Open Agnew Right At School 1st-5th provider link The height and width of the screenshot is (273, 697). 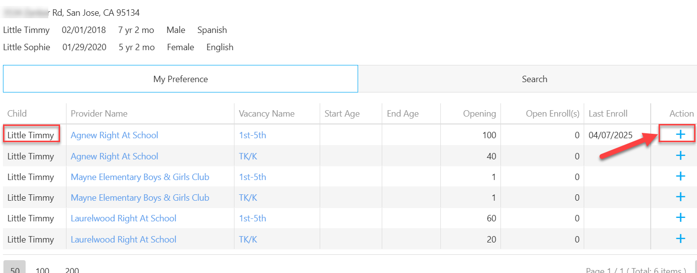pos(114,135)
